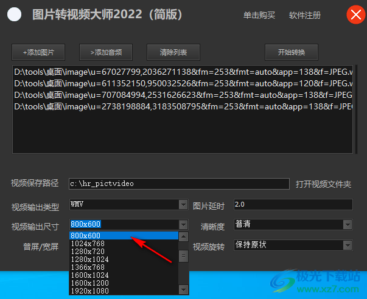Select the file row starting u=2738198884
This screenshot has width=367, height=299.
pyautogui.click(x=183, y=106)
